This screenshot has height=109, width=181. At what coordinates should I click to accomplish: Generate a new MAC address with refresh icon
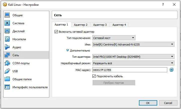point(171,70)
